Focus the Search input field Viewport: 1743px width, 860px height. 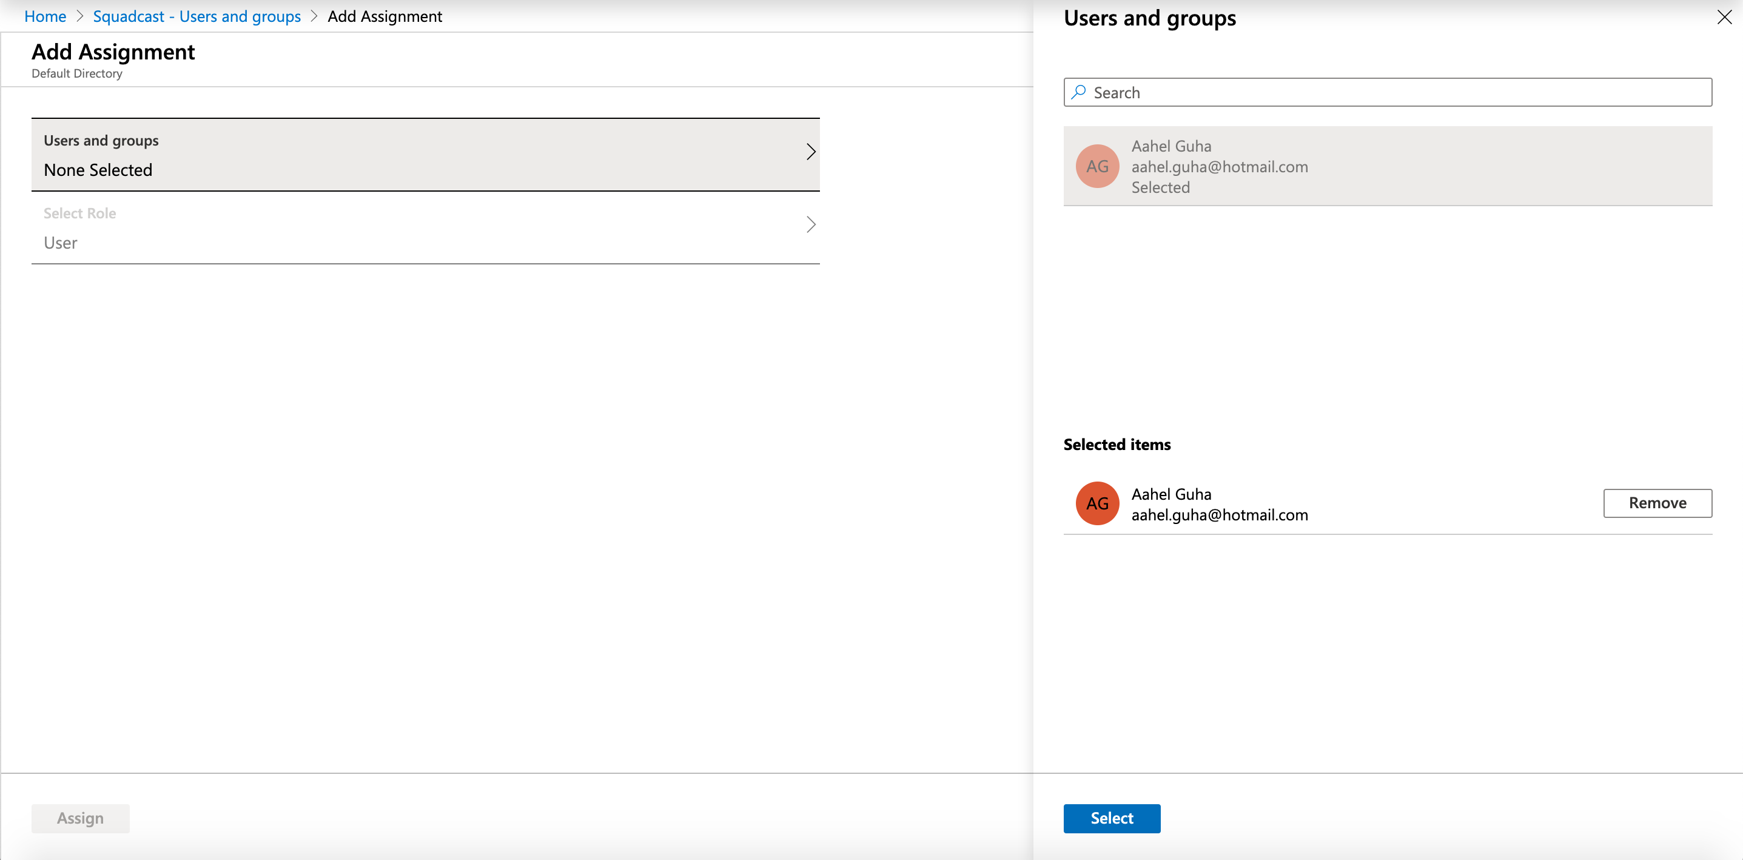(1394, 93)
